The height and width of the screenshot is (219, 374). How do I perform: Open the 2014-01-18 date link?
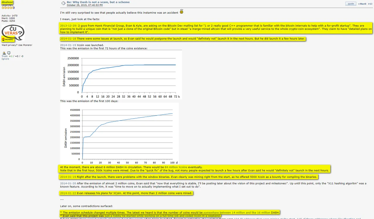pos(68,39)
